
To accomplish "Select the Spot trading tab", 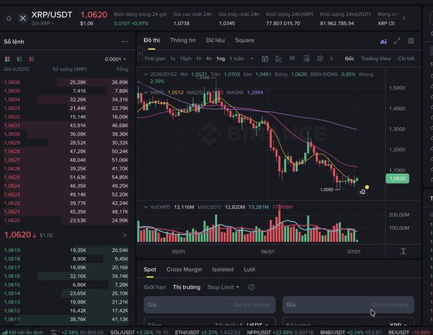I will (150, 269).
